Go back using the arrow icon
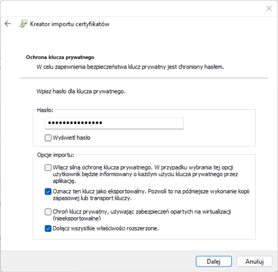 click(8, 24)
